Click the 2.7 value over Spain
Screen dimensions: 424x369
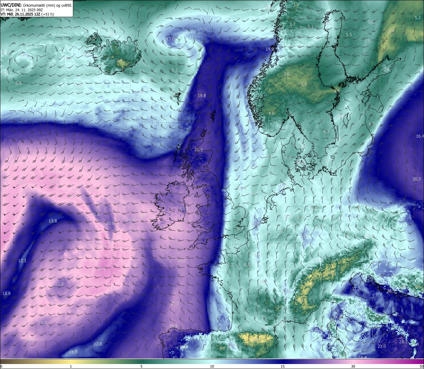(x=222, y=348)
